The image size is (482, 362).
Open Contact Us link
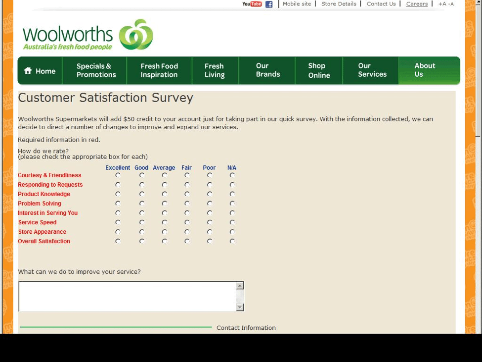[381, 3]
